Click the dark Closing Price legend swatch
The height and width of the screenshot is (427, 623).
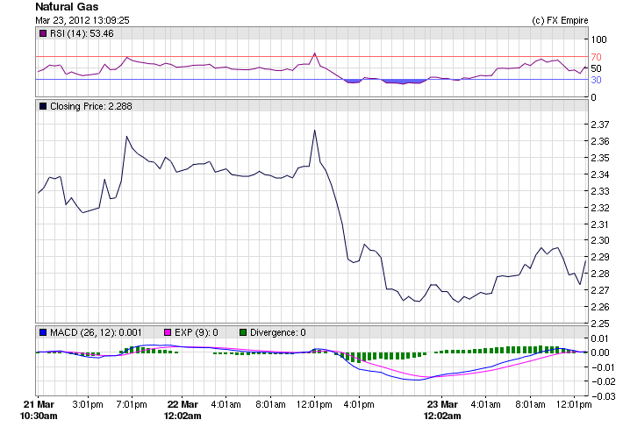[x=43, y=106]
